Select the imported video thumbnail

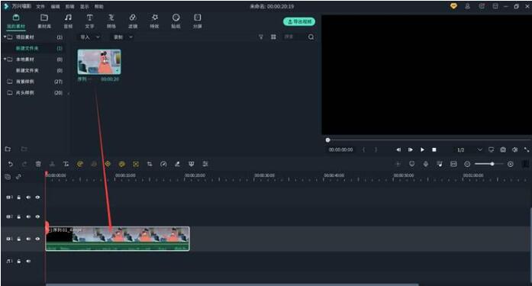(x=99, y=62)
